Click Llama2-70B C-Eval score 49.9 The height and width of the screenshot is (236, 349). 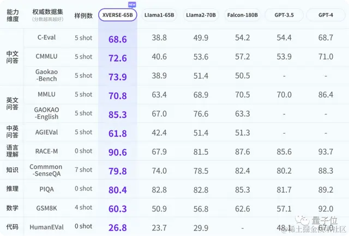tap(201, 38)
